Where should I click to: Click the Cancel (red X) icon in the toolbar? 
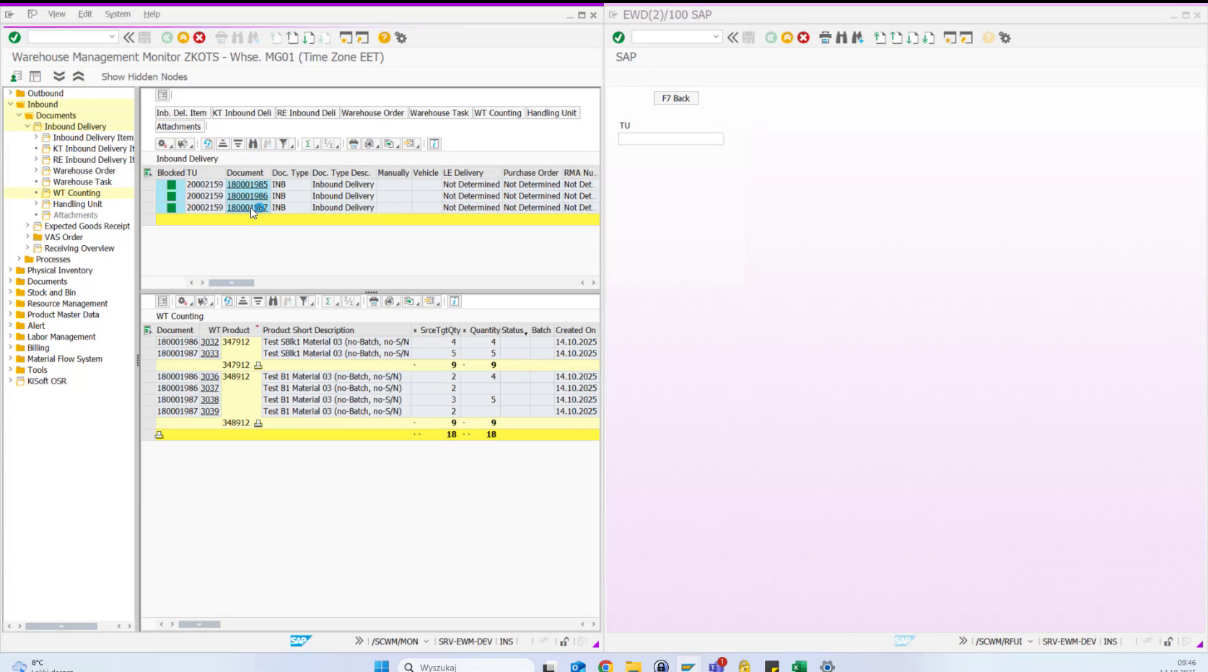(199, 37)
